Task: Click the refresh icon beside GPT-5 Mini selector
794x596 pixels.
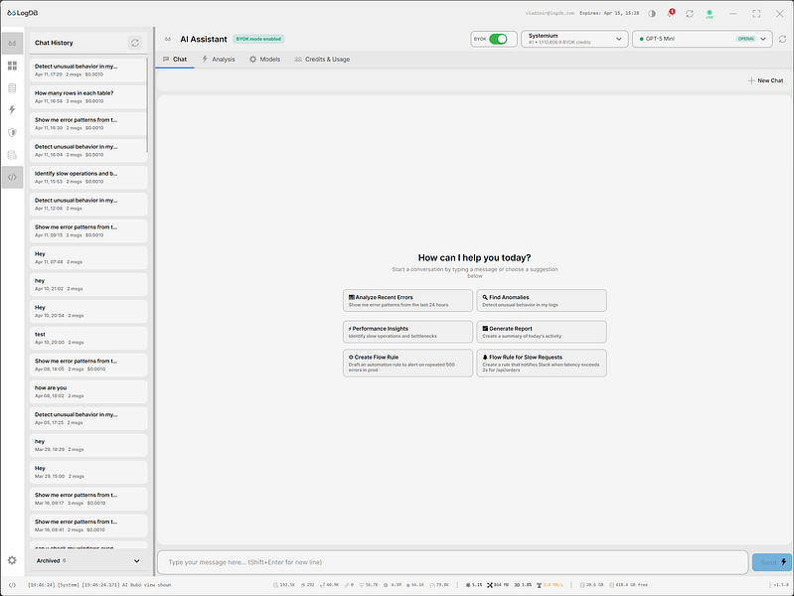Action: click(782, 39)
